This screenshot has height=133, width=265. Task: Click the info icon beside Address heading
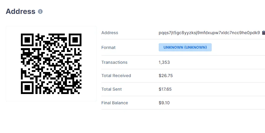coord(40,11)
